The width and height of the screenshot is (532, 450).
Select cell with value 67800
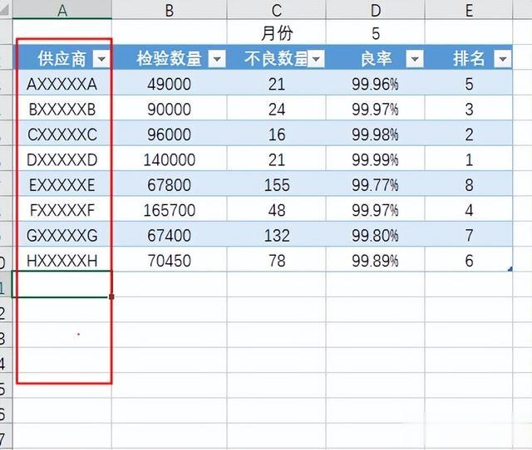click(170, 184)
